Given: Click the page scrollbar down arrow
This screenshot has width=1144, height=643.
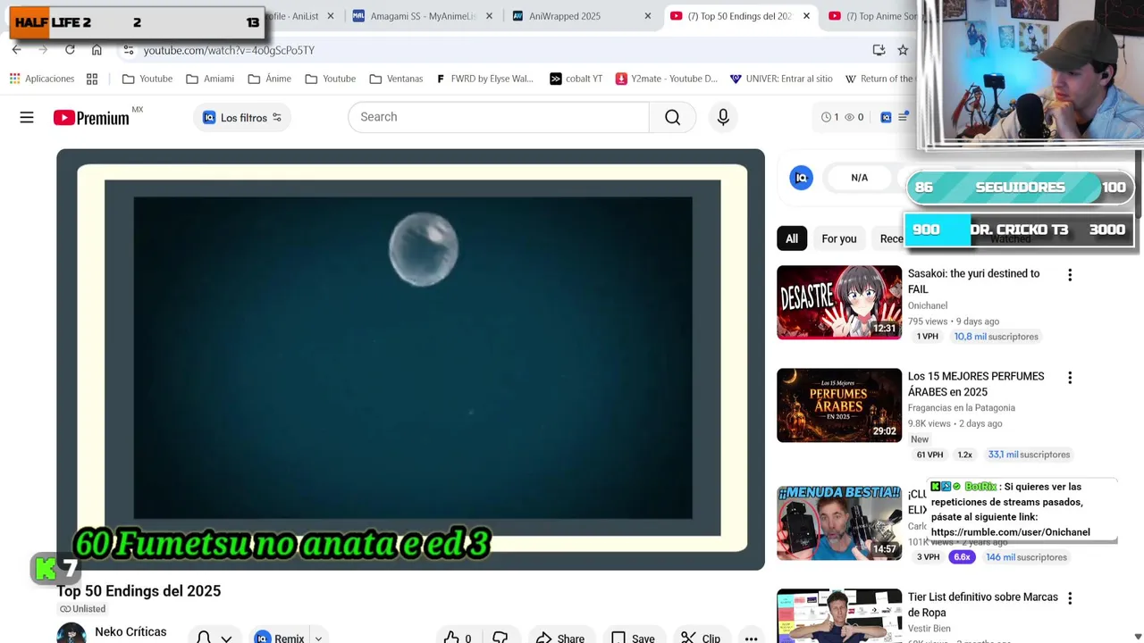Looking at the screenshot, I should 1138,636.
